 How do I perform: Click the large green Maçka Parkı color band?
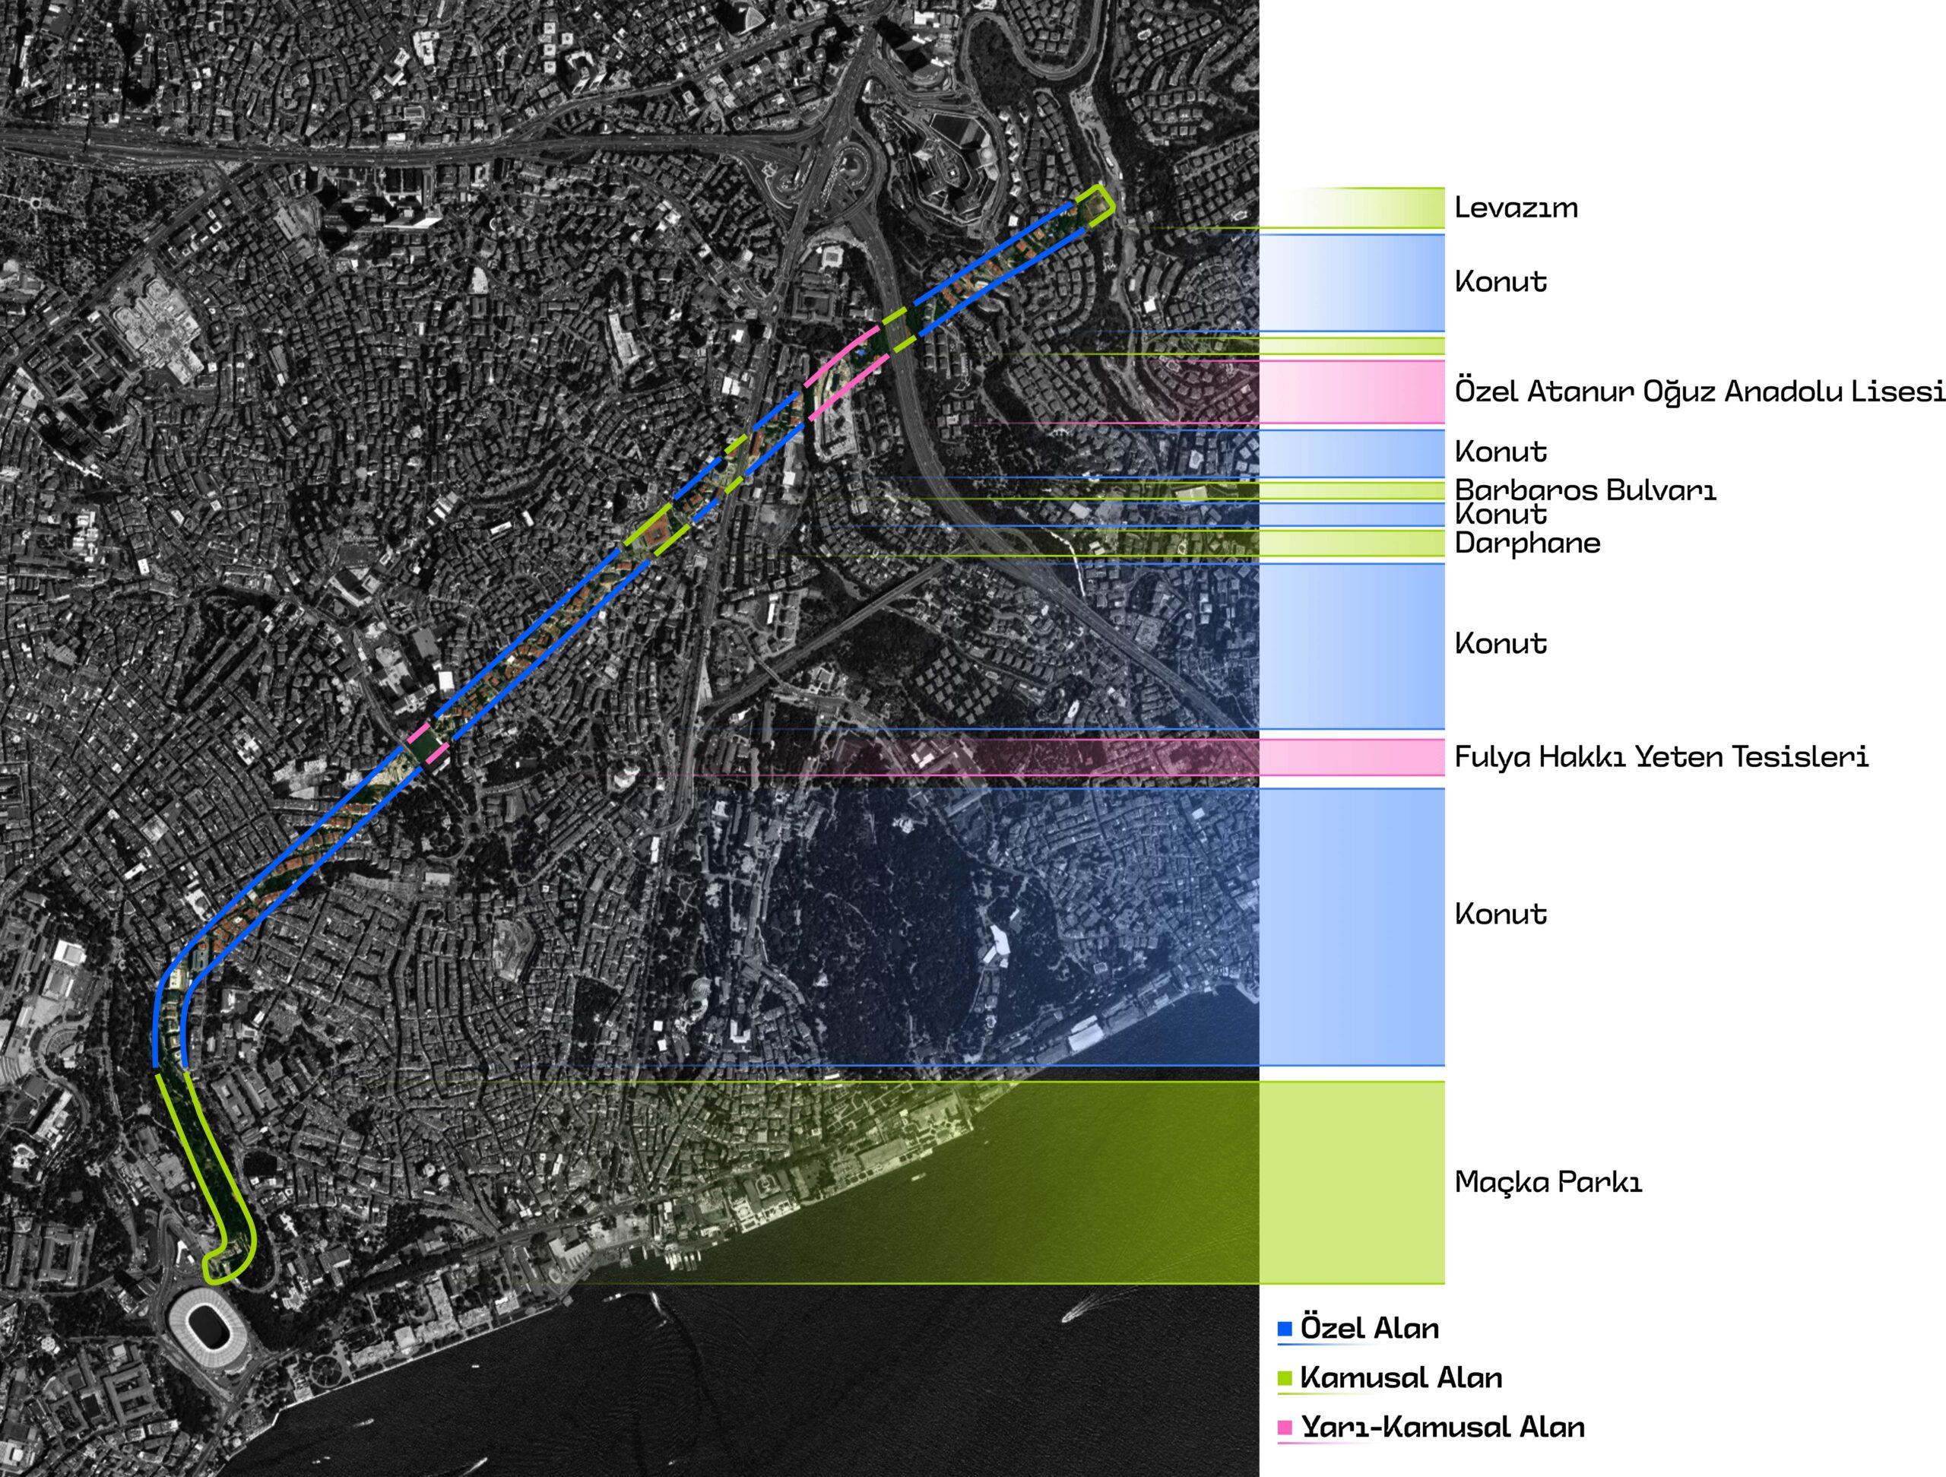point(1352,1181)
